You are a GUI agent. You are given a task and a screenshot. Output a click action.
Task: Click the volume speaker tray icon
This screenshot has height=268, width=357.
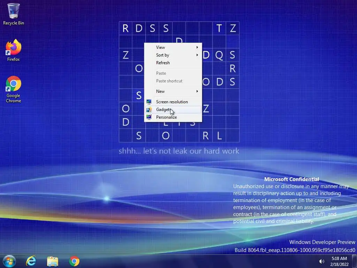point(321,261)
